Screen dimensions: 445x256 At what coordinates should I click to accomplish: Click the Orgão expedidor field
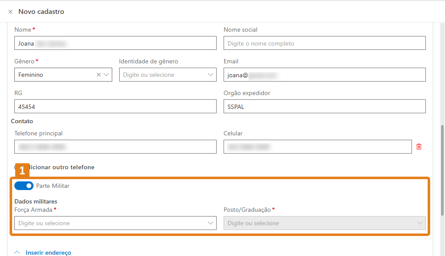(x=324, y=106)
